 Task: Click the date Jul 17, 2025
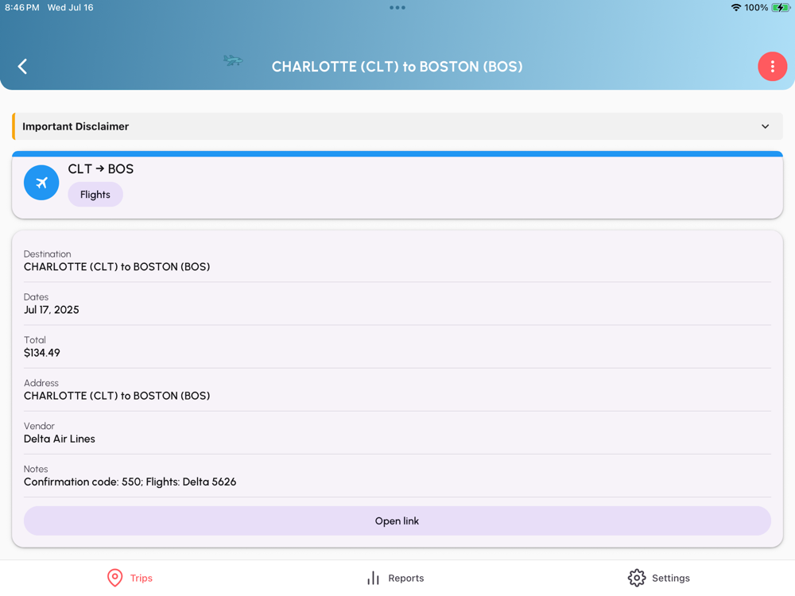(51, 310)
